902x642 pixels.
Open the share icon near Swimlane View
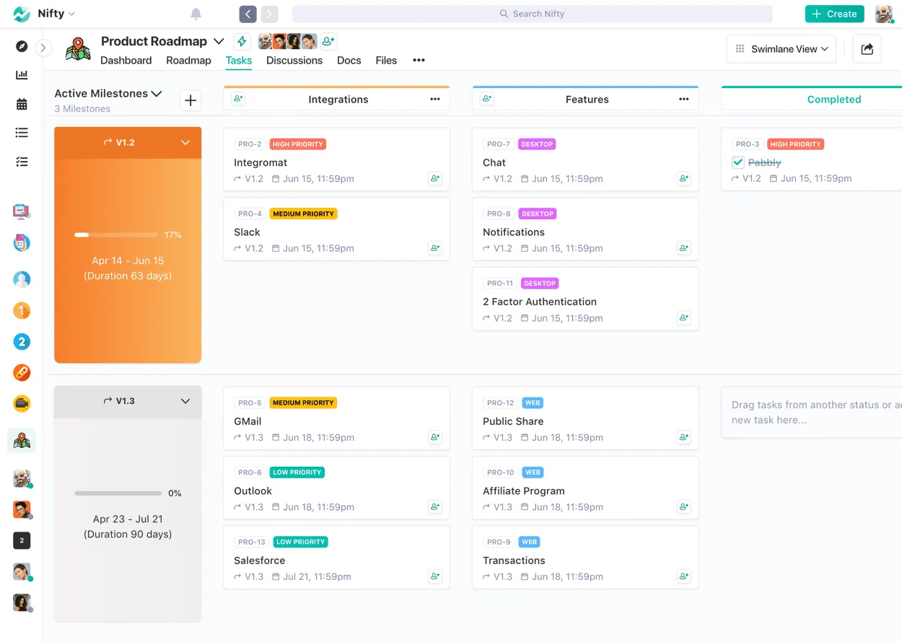coord(867,48)
